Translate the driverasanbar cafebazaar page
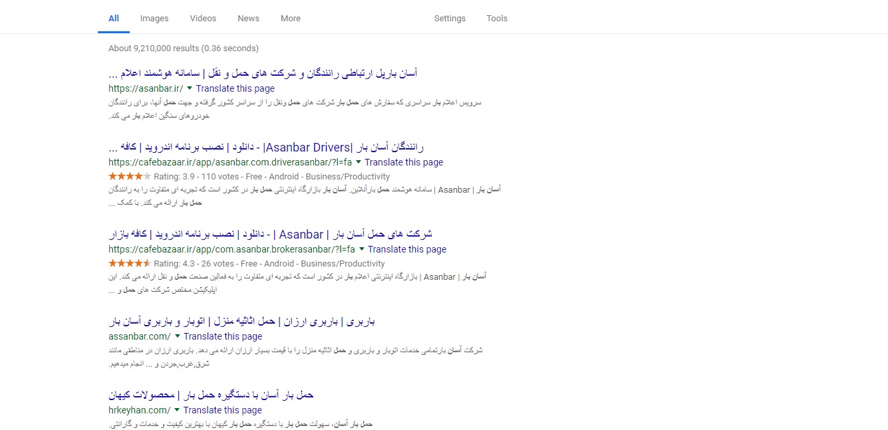Image resolution: width=888 pixels, height=430 pixels. (x=404, y=162)
